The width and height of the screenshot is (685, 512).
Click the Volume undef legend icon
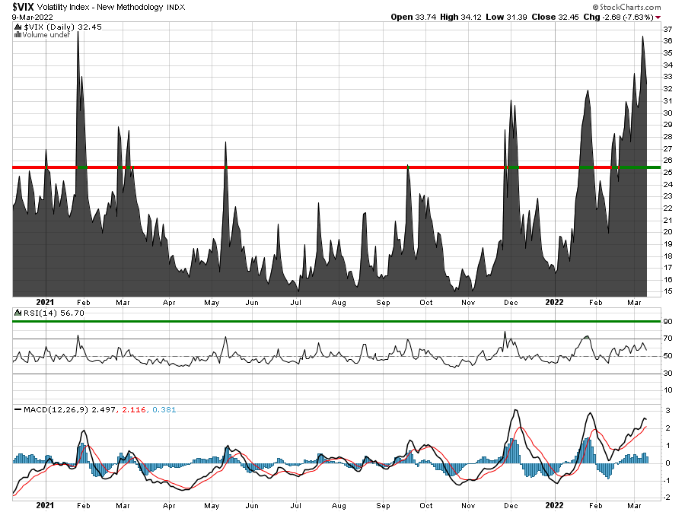coord(18,35)
